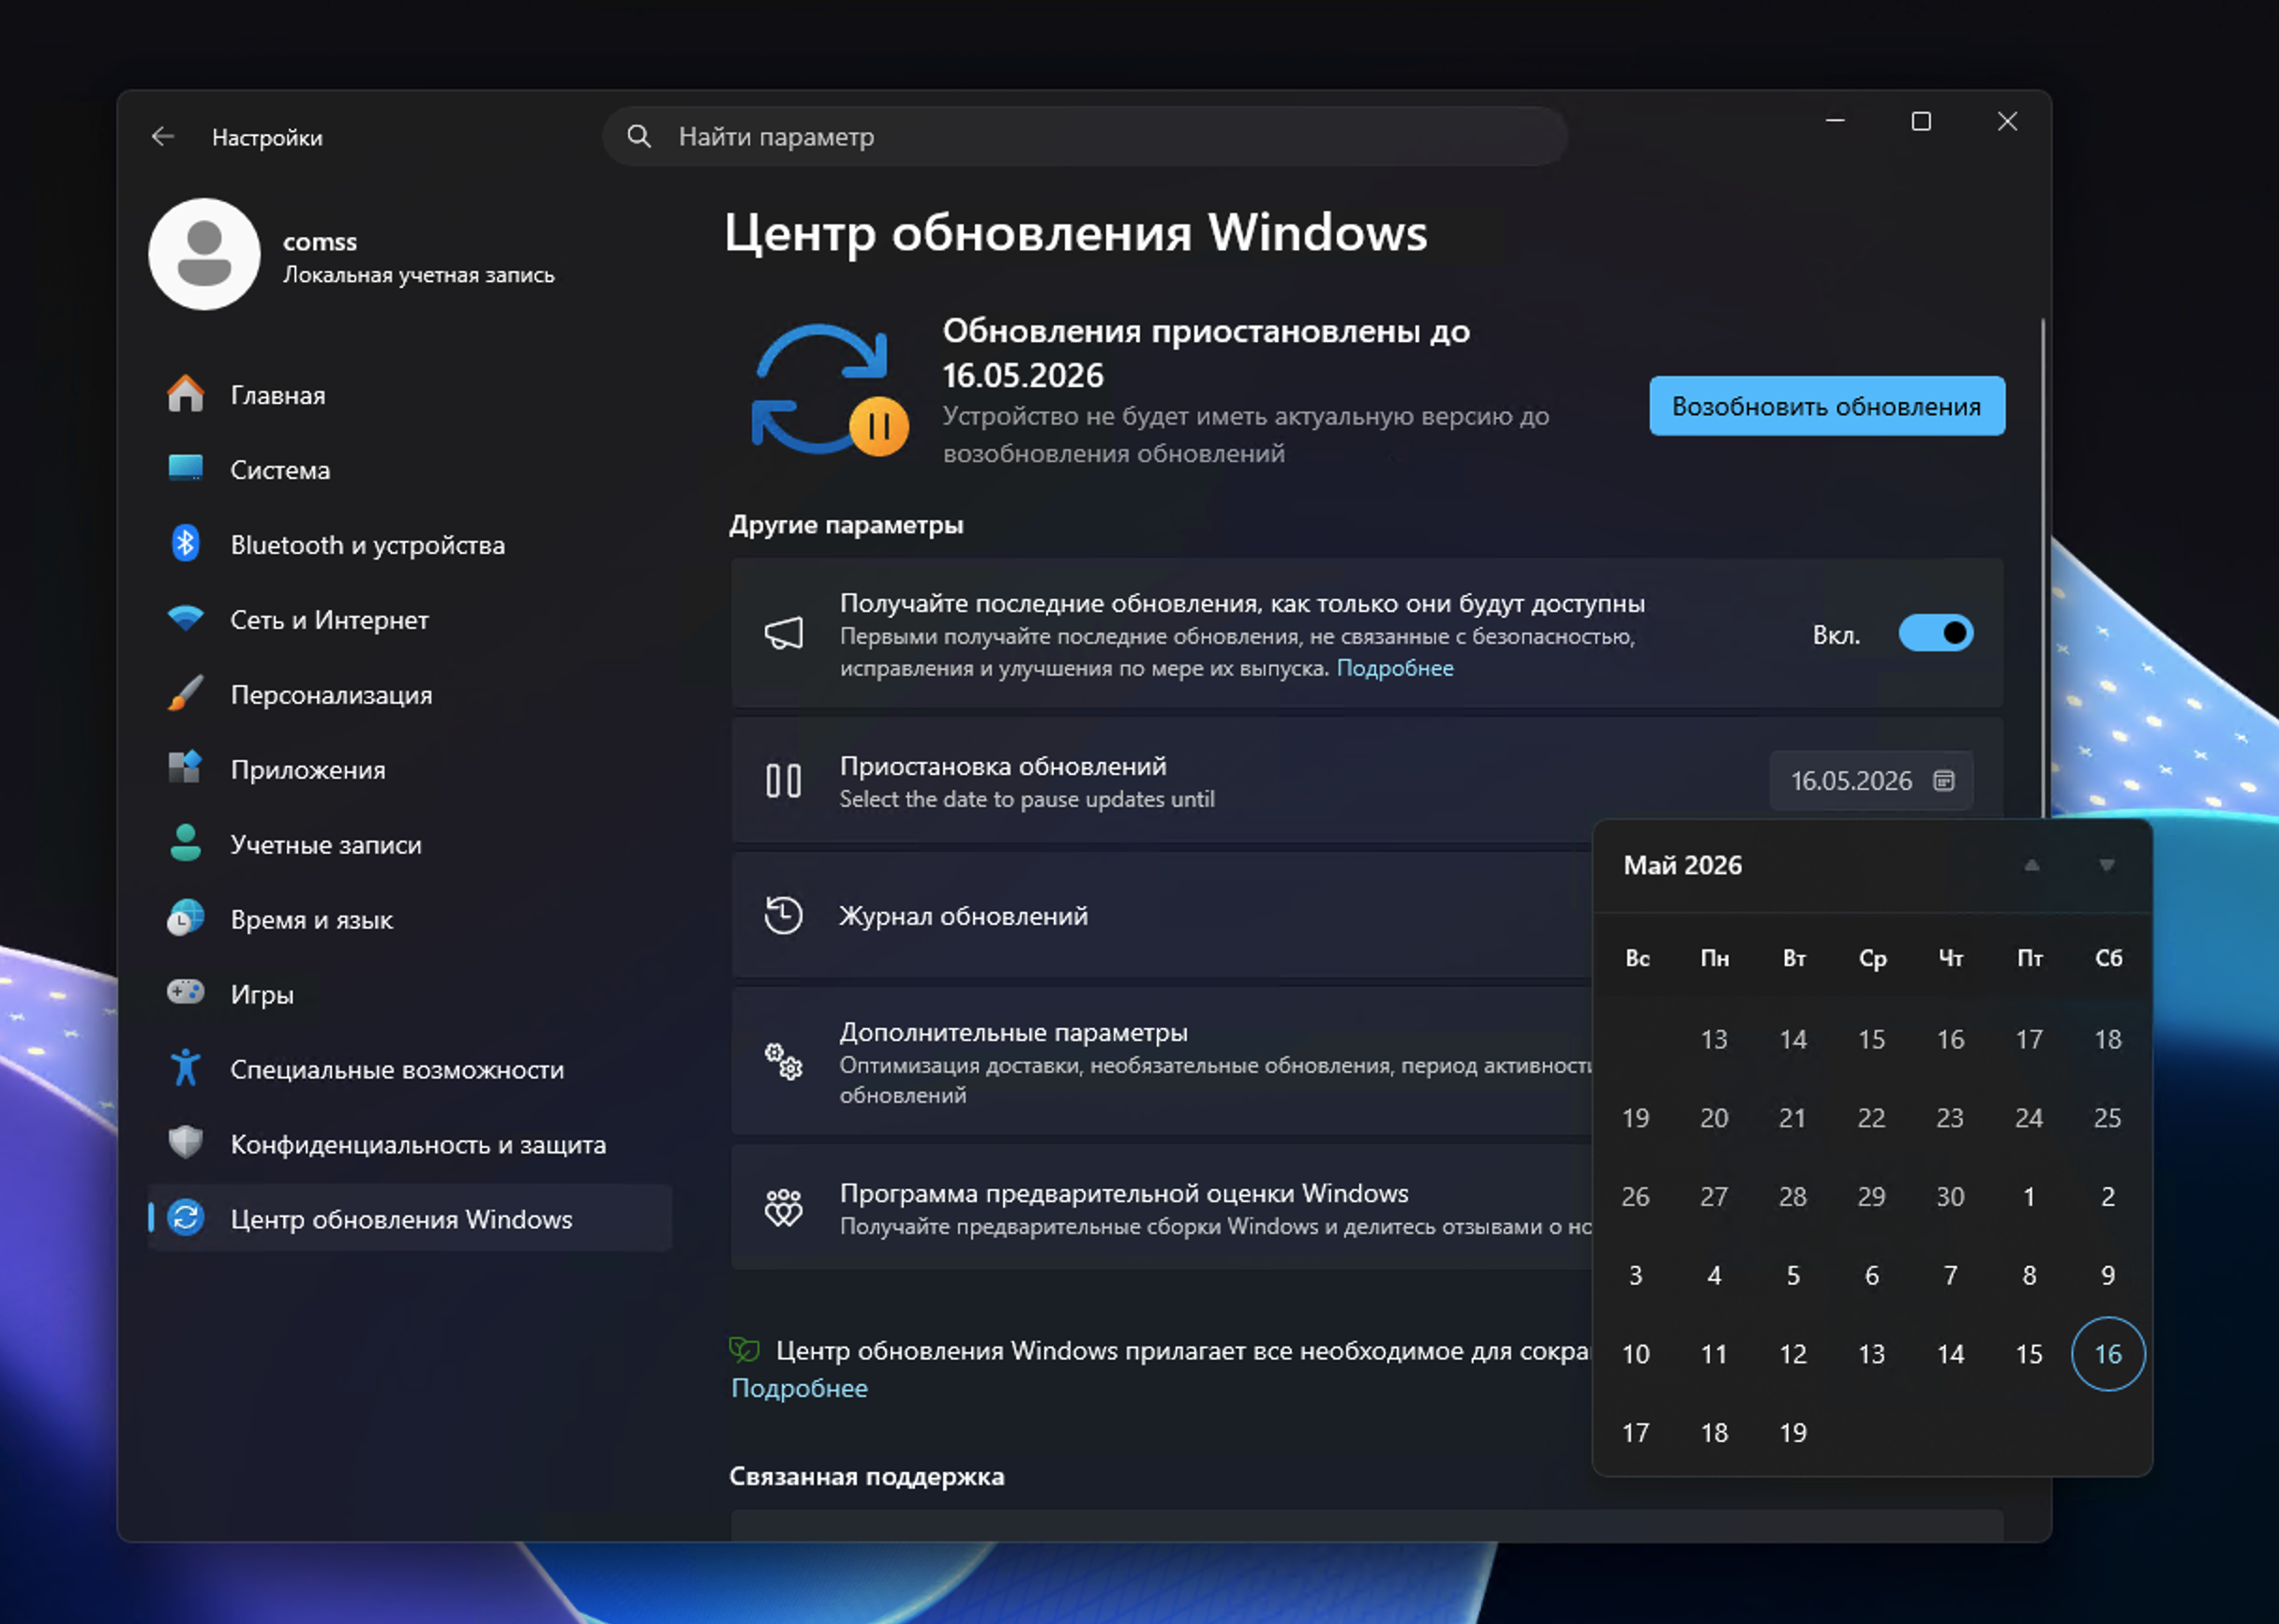Screen dimensions: 2279x1624
Task: Open Персонализация brush icon item
Action: 185,694
